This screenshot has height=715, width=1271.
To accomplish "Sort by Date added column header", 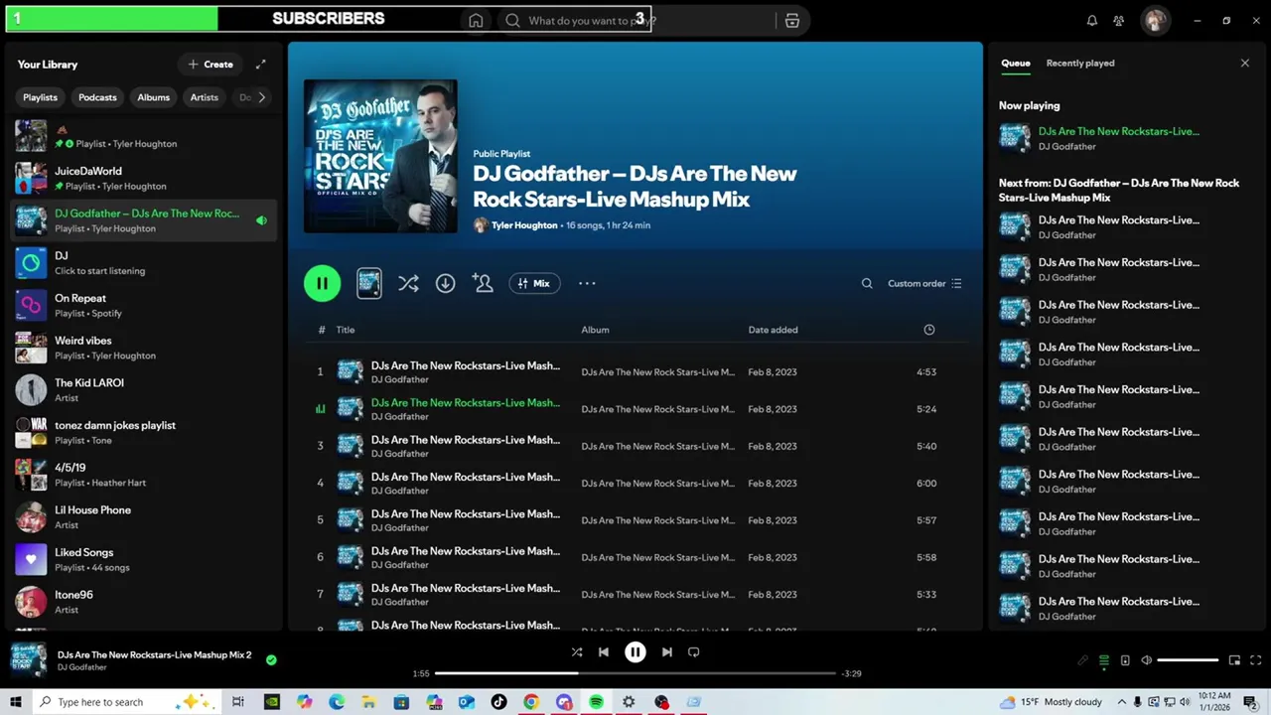I will click(773, 330).
